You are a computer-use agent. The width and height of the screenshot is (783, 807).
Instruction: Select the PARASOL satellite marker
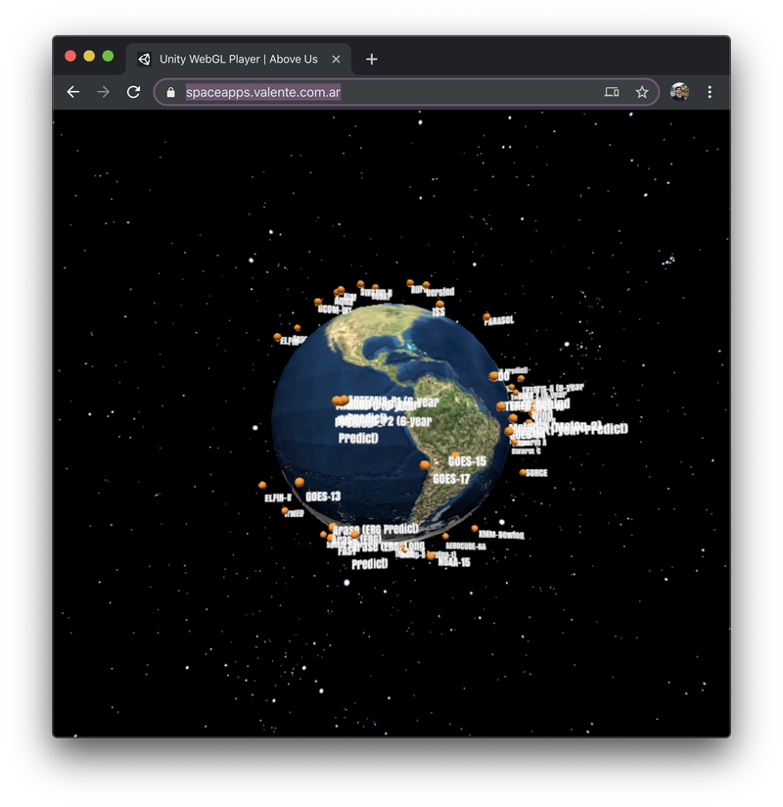(x=486, y=317)
